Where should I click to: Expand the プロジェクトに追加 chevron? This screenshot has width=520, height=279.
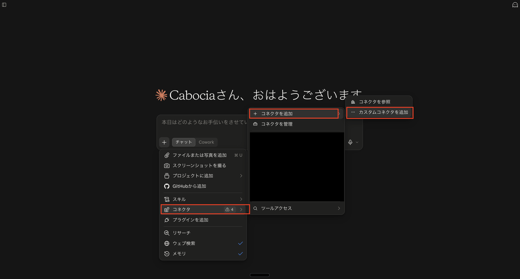coord(241,176)
